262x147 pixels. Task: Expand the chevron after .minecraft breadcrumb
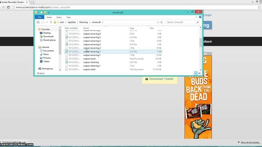[x=103, y=22]
